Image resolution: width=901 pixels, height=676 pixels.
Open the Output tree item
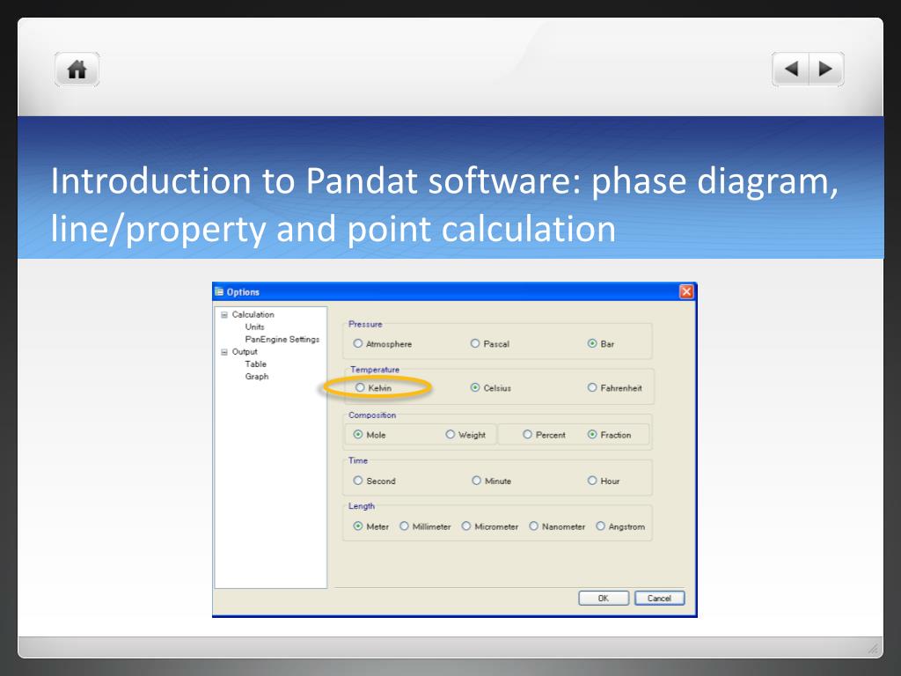click(x=245, y=352)
